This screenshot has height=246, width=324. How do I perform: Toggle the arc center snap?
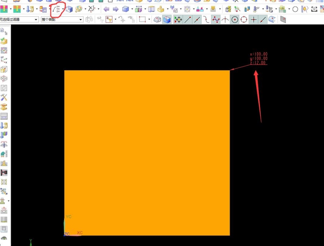point(235,20)
